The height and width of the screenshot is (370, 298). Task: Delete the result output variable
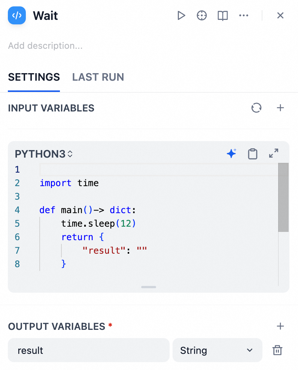[277, 350]
